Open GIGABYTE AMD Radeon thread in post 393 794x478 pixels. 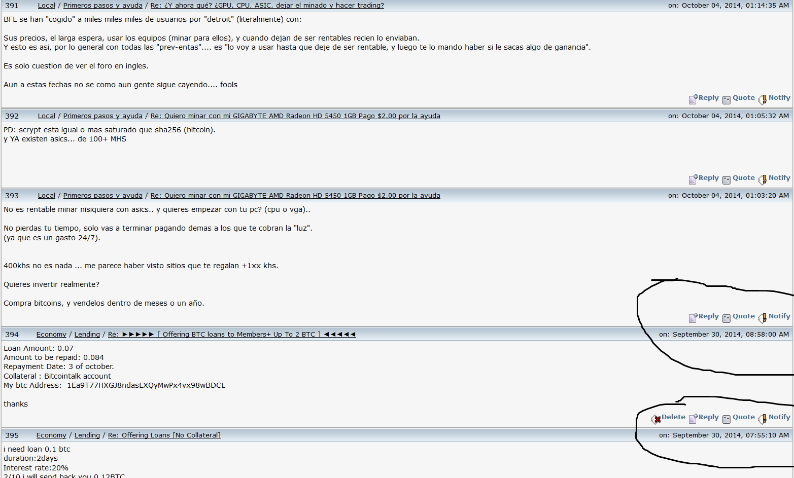pyautogui.click(x=295, y=196)
